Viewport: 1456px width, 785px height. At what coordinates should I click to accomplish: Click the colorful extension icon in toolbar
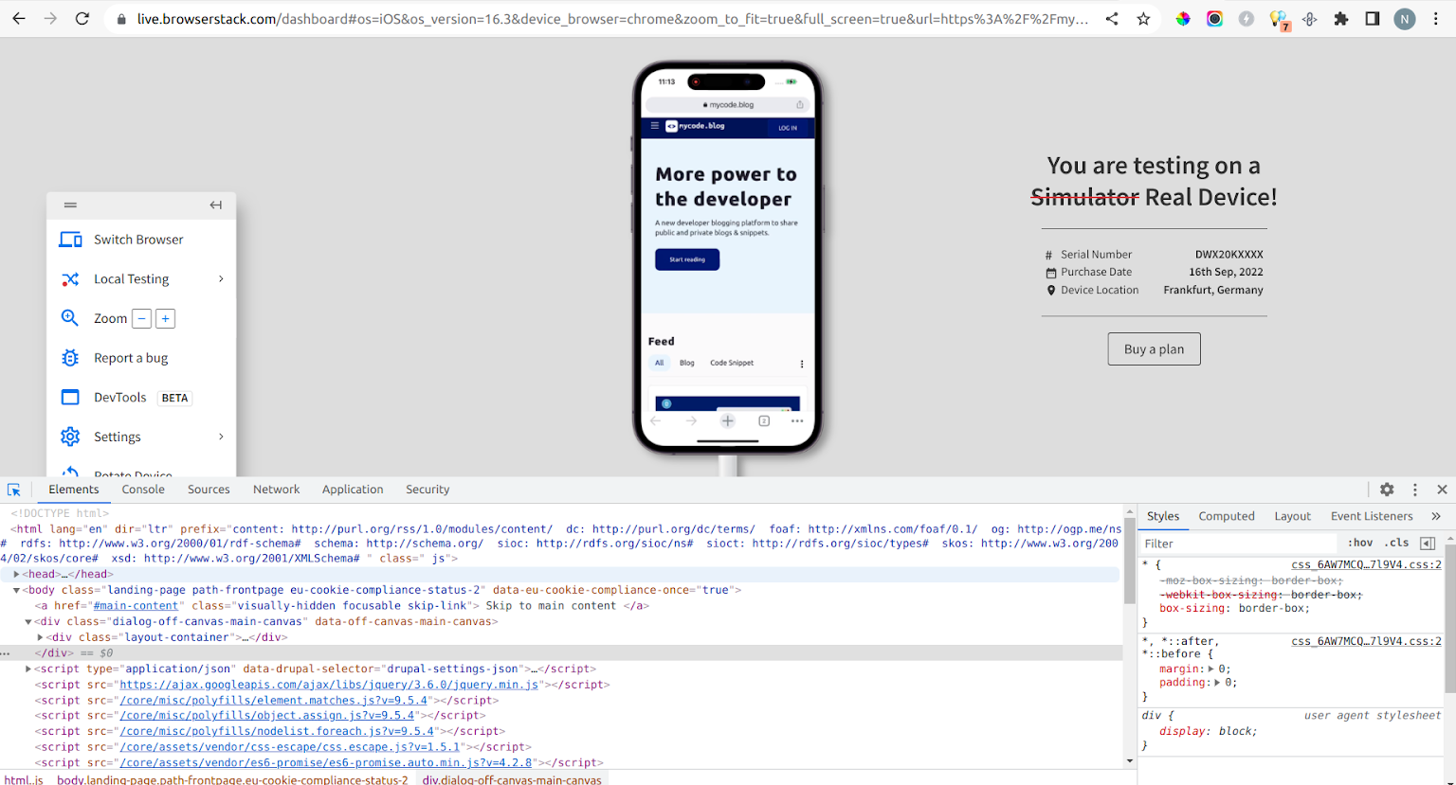pyautogui.click(x=1183, y=19)
